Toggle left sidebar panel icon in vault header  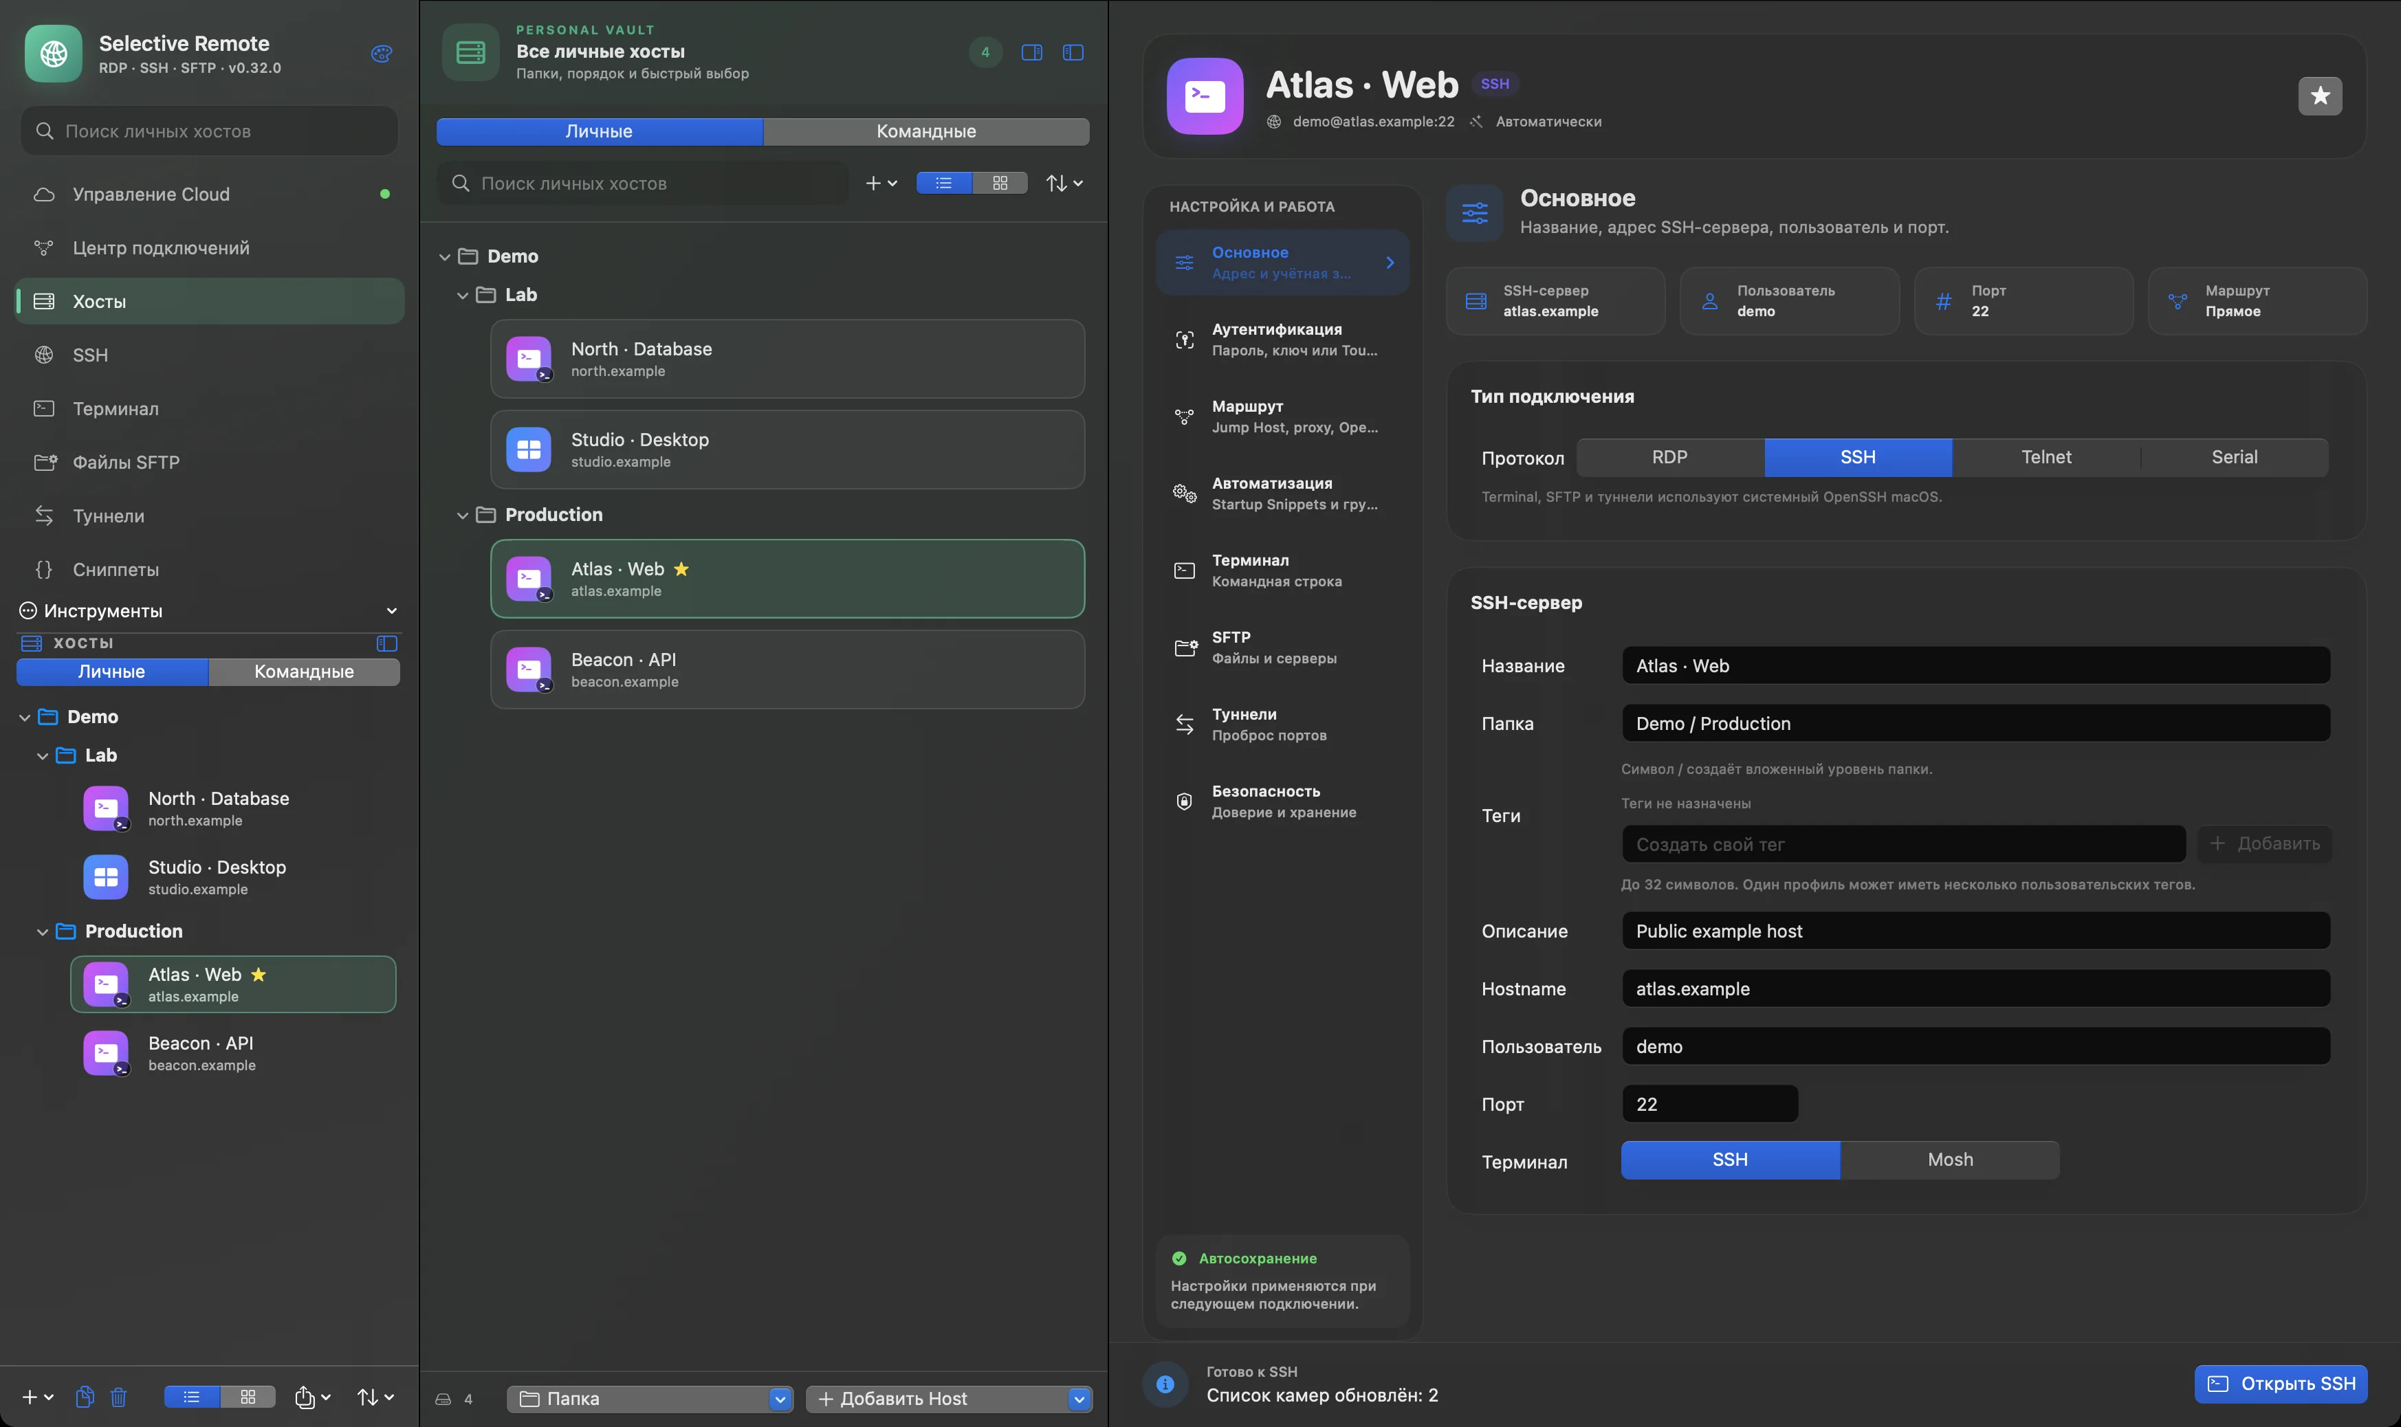click(x=1073, y=53)
